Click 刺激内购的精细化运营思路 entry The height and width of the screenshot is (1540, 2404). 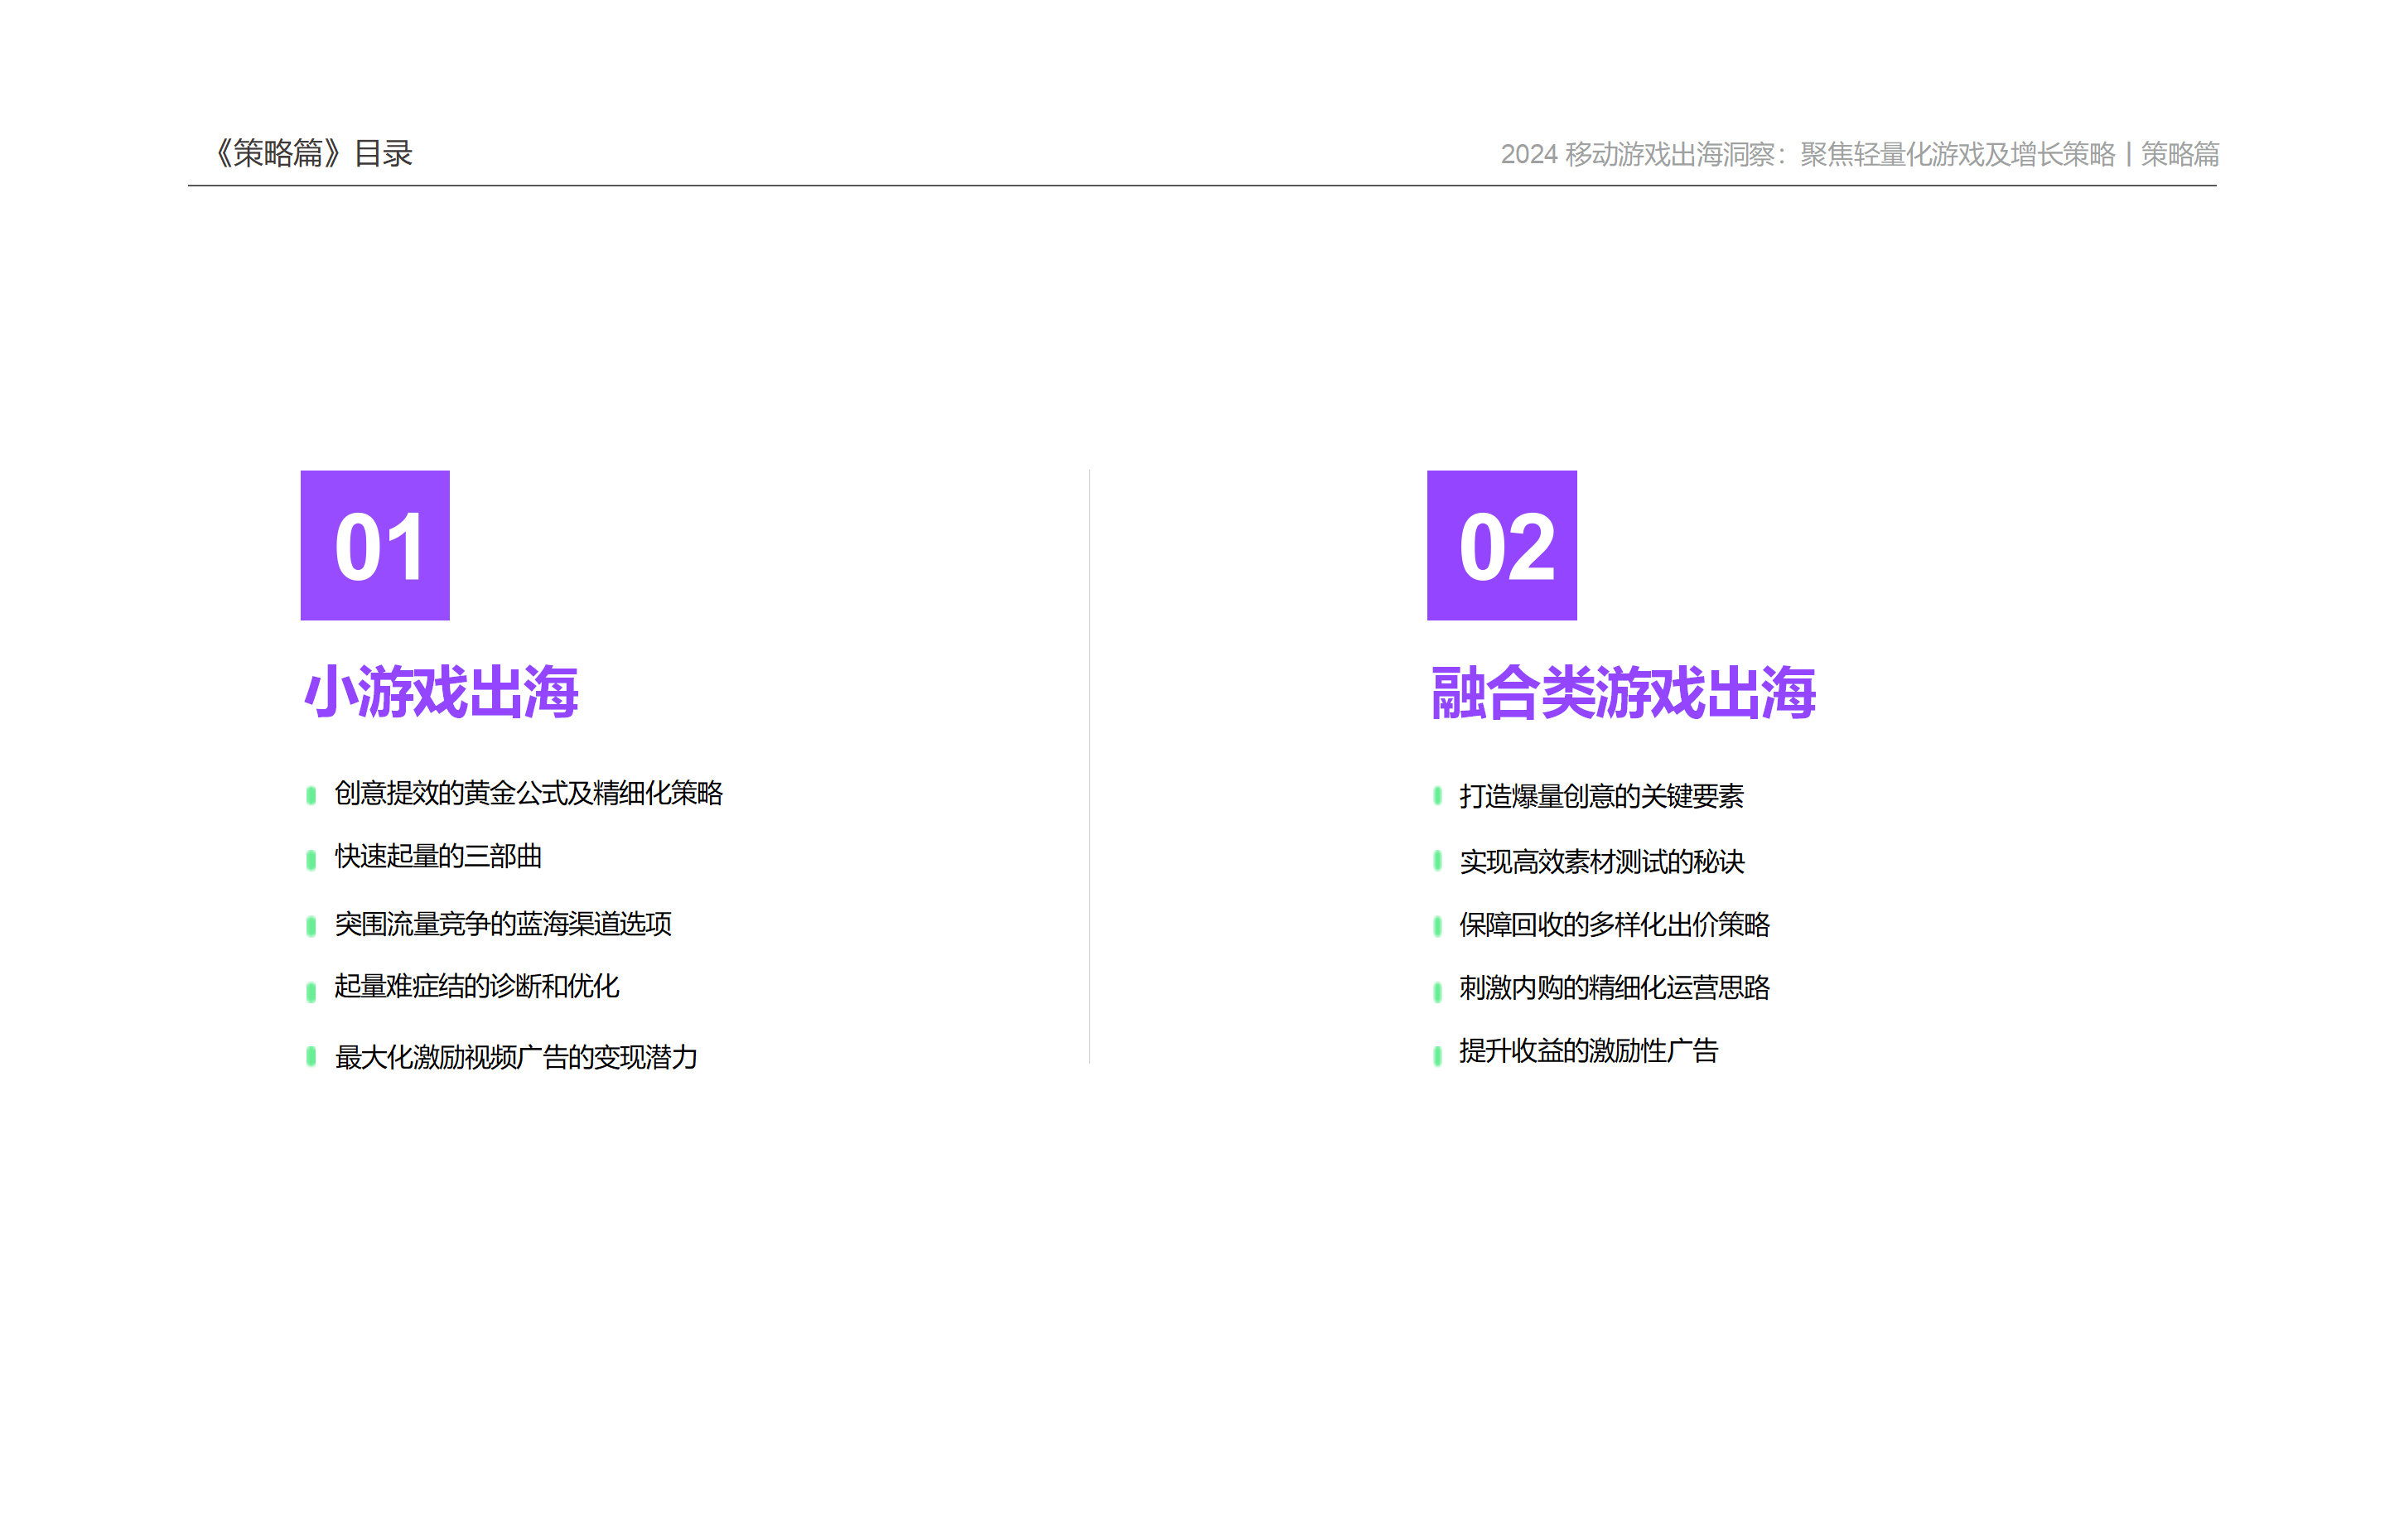1613,987
